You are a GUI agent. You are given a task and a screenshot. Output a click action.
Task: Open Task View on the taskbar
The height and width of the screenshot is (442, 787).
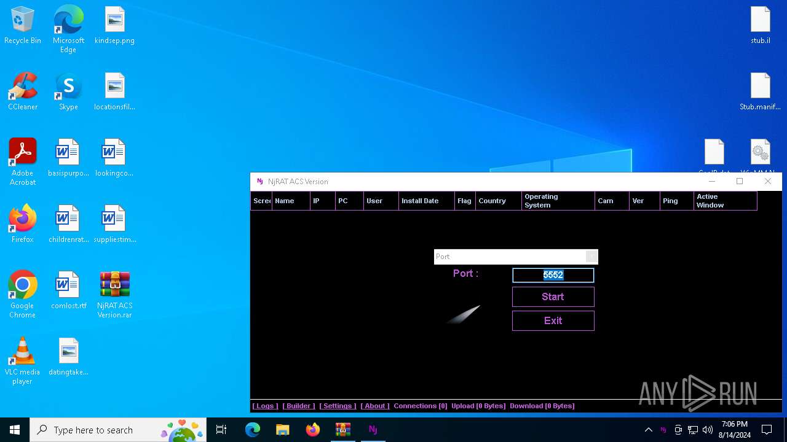pos(222,430)
